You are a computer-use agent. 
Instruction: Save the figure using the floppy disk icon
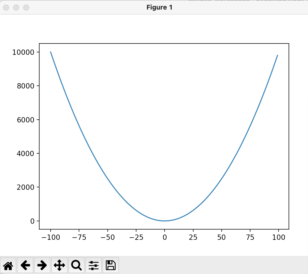[111, 265]
